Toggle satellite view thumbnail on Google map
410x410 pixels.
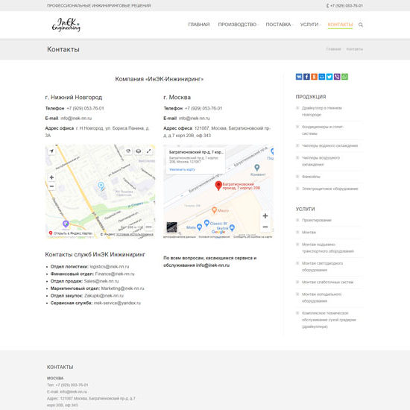171,227
